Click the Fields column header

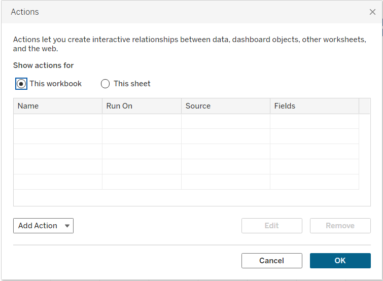pyautogui.click(x=314, y=106)
